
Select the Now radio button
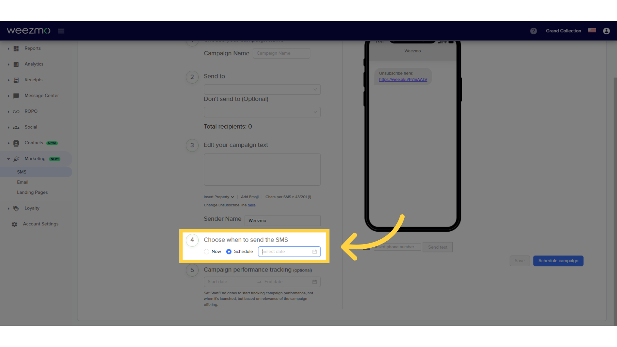pos(207,251)
